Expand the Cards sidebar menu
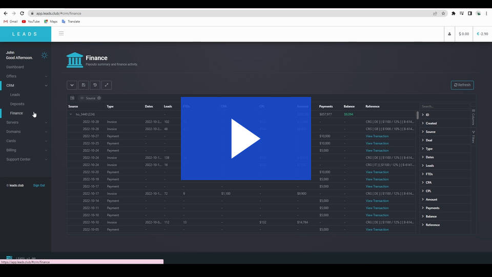 (26, 141)
